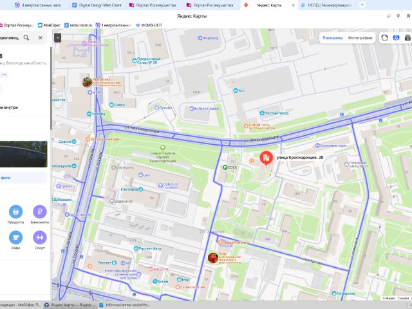The image size is (412, 309).
Task: Click the Матрёшка cafe photo marker
Action: click(x=88, y=82)
